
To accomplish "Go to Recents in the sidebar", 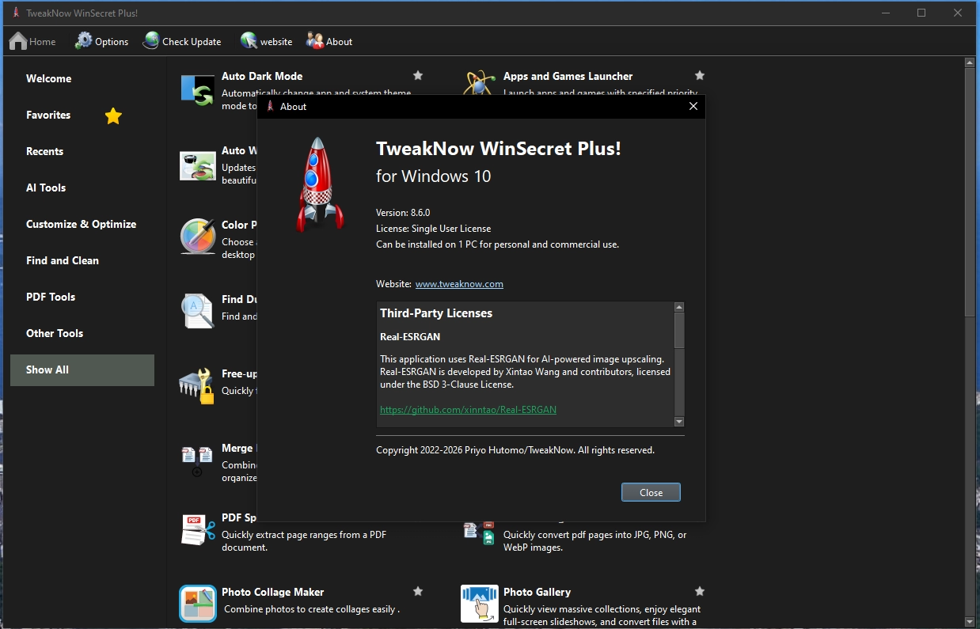I will point(82,151).
